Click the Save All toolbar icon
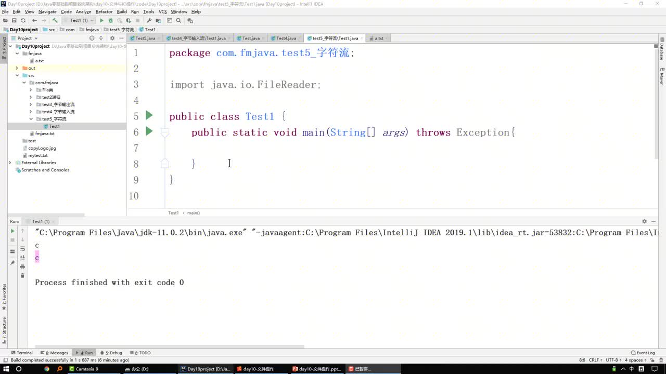This screenshot has height=374, width=666. point(14,21)
